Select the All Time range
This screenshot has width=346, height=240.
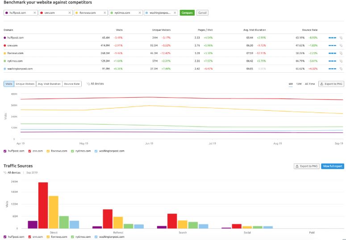click(x=310, y=84)
